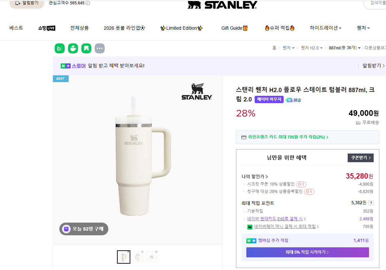Open the Kakao bookmark-style green icon
This screenshot has width=386, height=270.
point(86,48)
